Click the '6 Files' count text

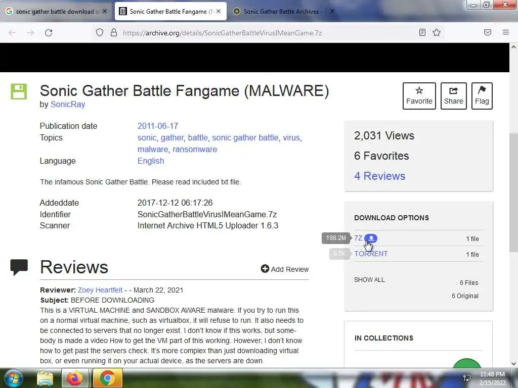pos(469,283)
